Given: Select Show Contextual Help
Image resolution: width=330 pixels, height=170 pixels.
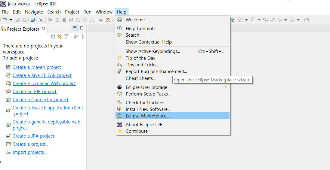Looking at the screenshot, I should point(173,42).
